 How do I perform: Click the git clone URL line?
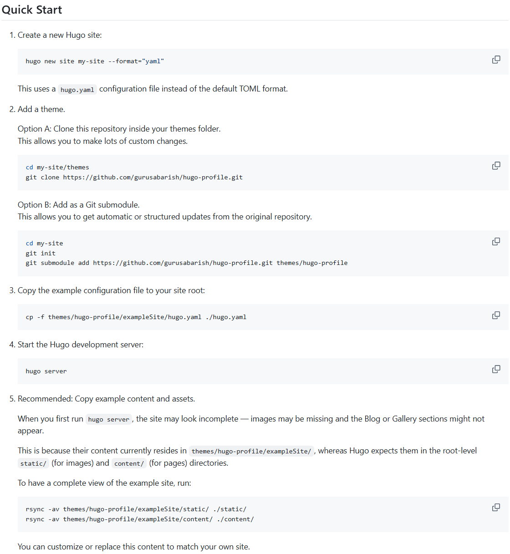point(134,177)
